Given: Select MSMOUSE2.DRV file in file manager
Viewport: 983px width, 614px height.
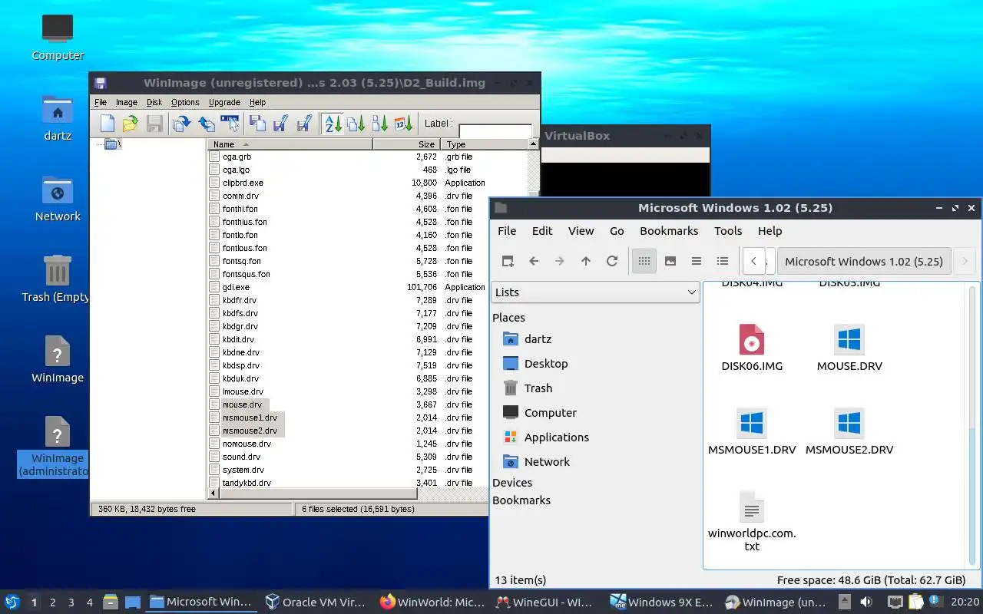Looking at the screenshot, I should 849,431.
